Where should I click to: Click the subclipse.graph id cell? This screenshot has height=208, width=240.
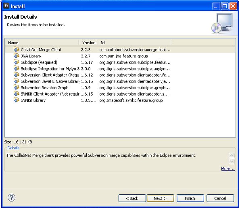click(x=134, y=87)
